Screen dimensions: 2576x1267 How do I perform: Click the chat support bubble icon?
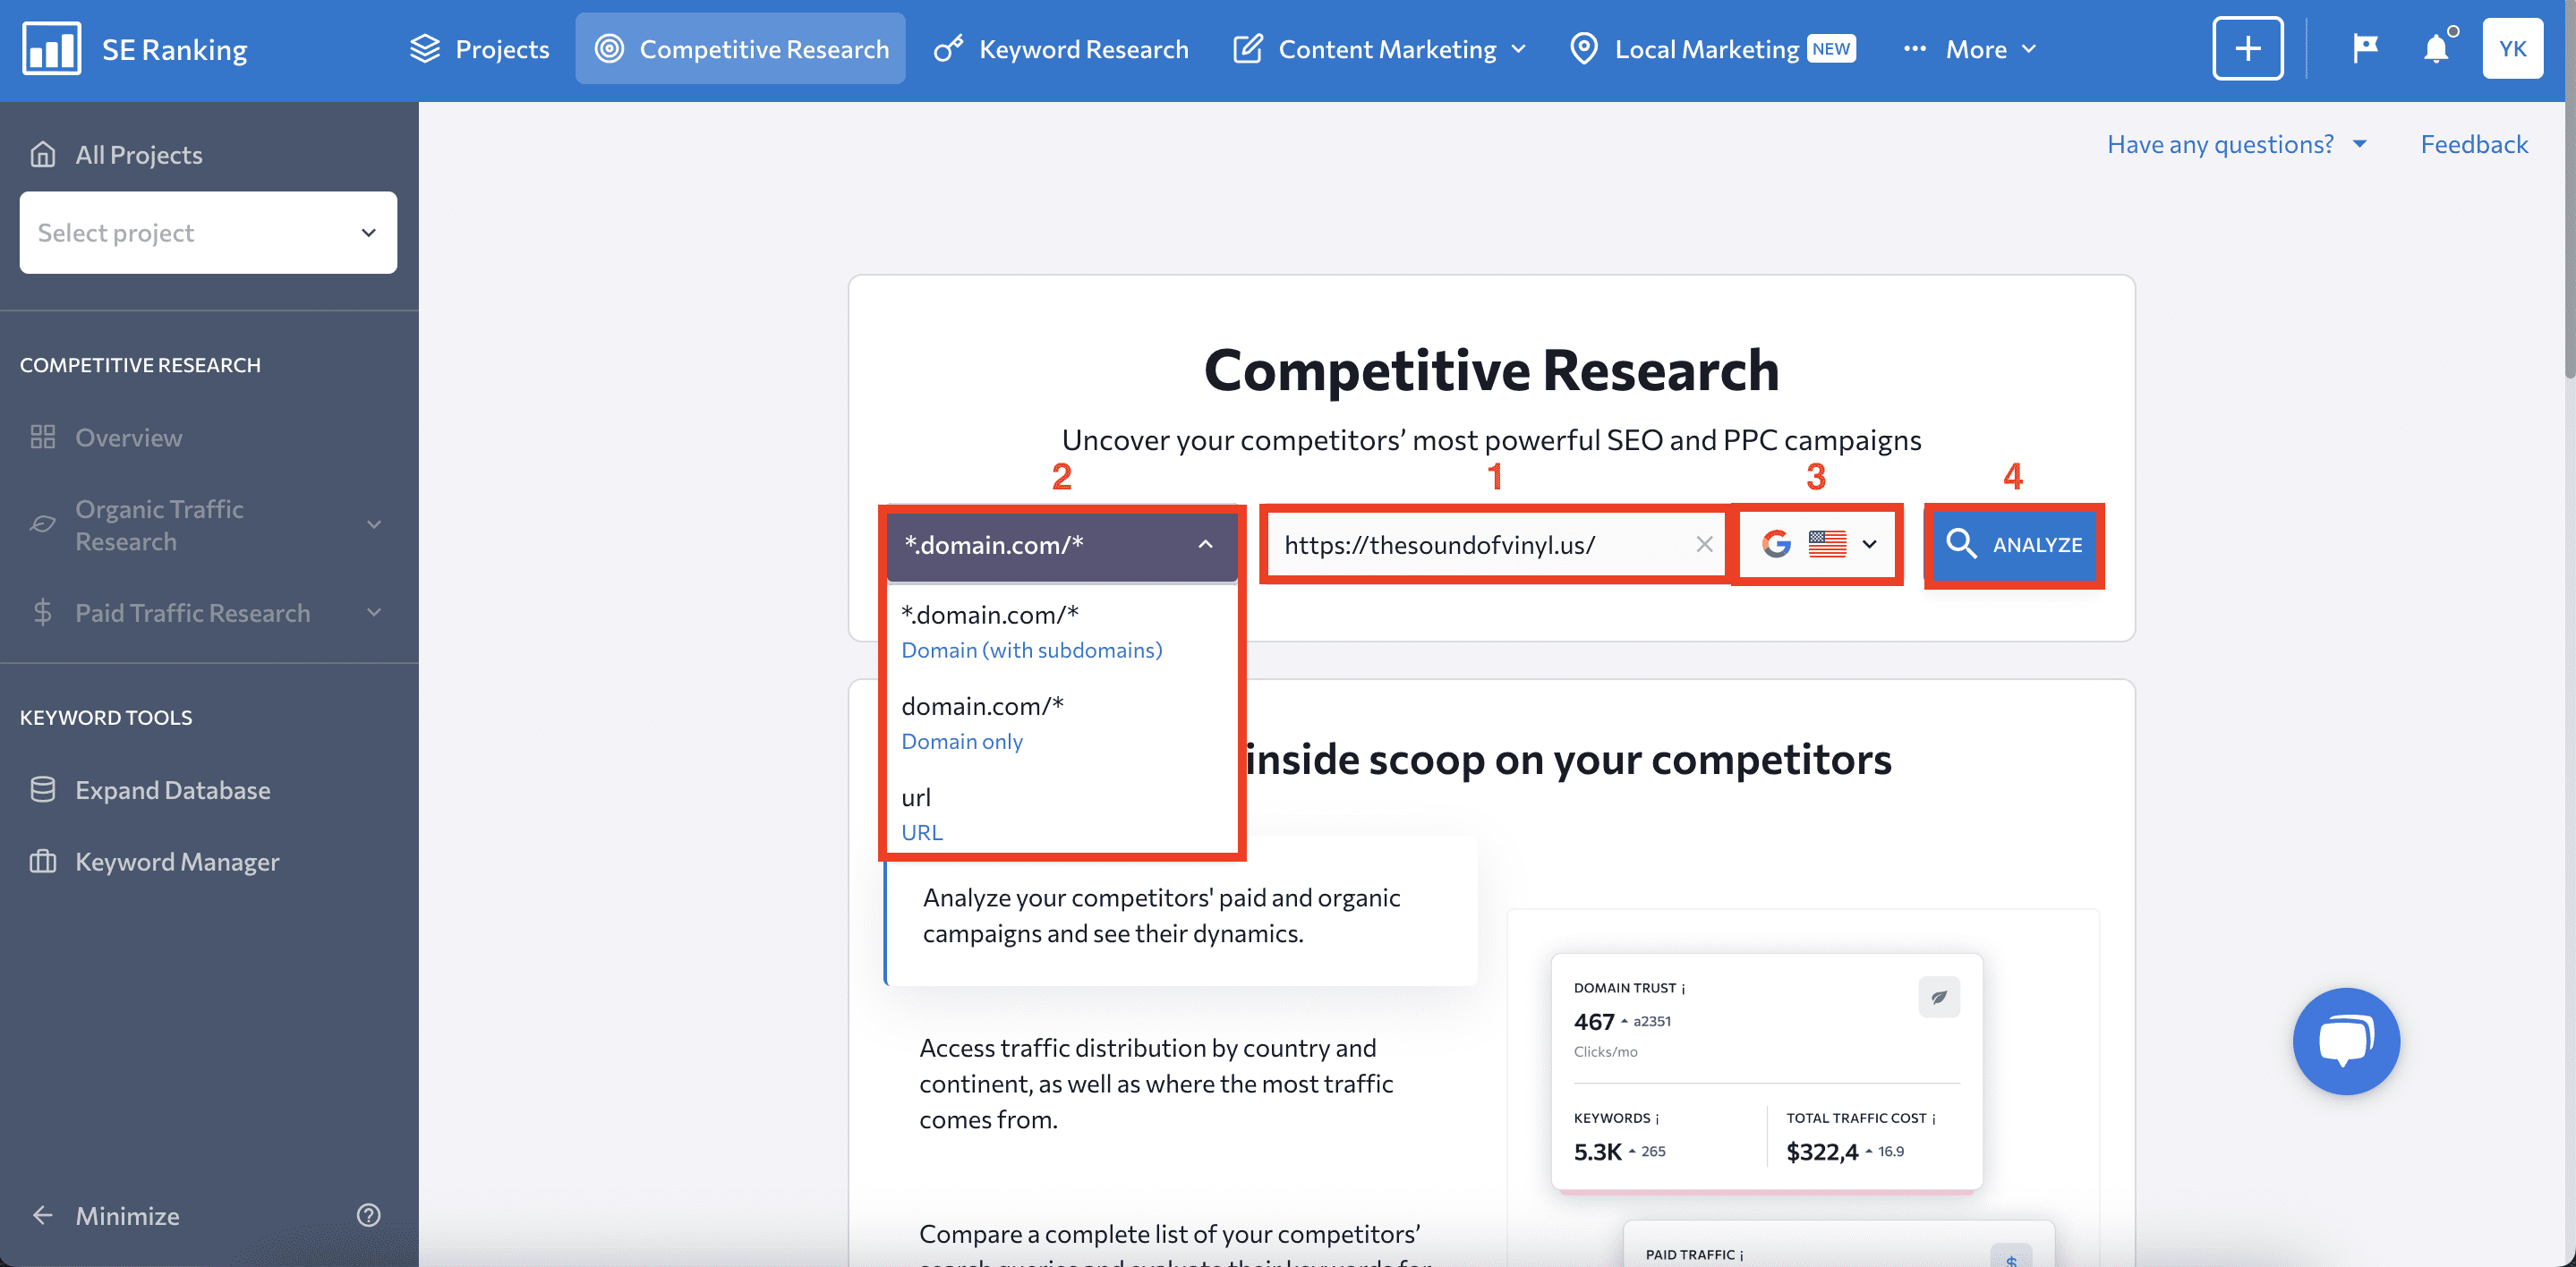[x=2346, y=1041]
